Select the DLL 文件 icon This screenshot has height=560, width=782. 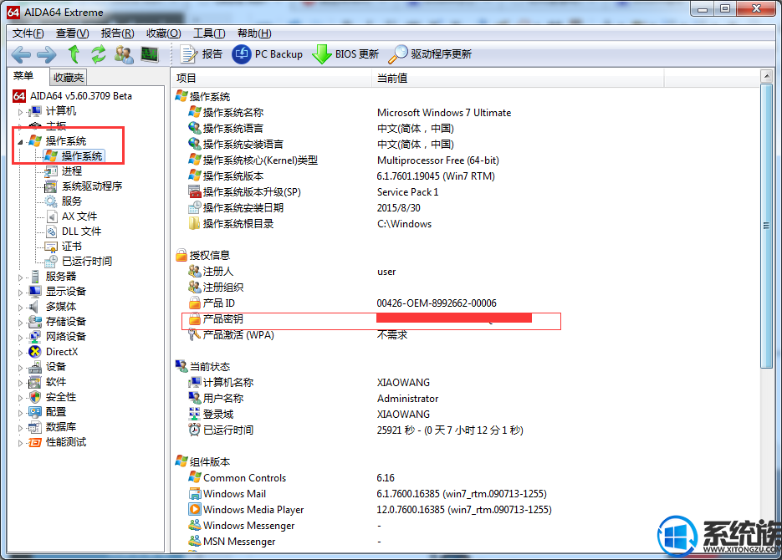click(x=51, y=232)
